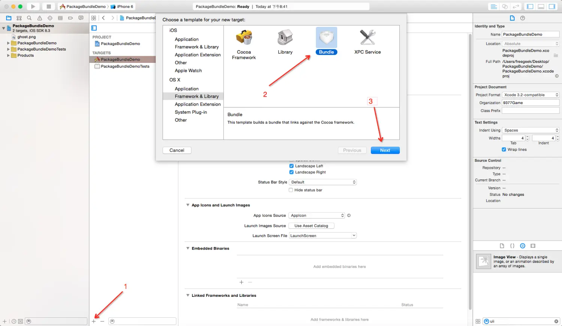Open Status Bar Style dropdown
This screenshot has width=562, height=326.
click(x=323, y=182)
